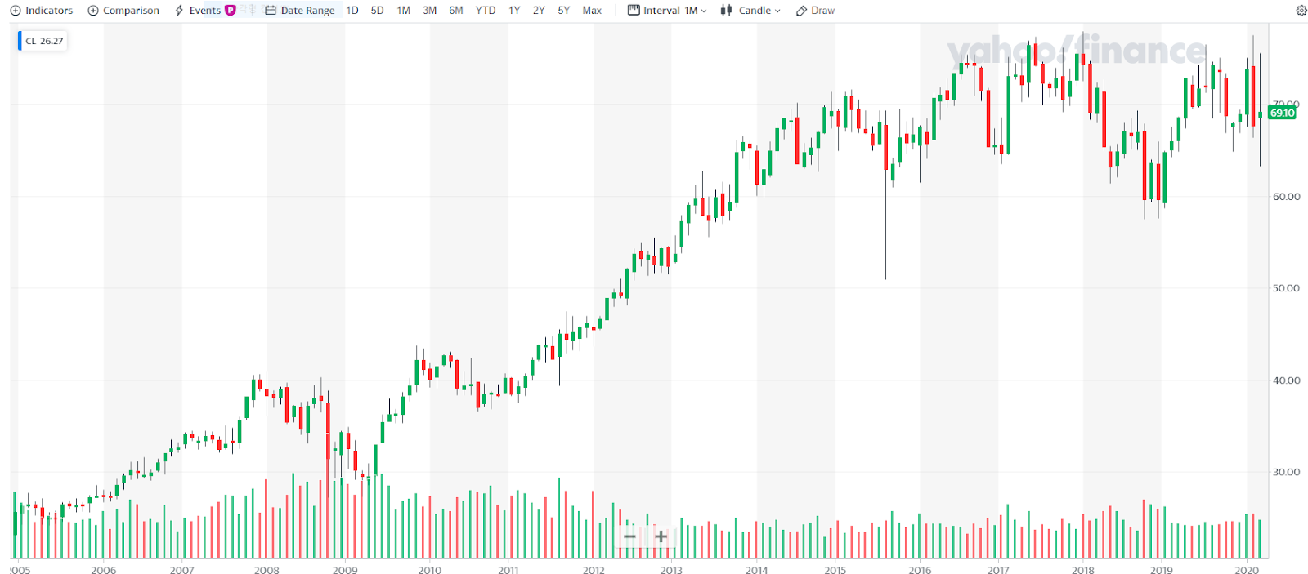The image size is (1308, 574).
Task: Select the 1M range
Action: pyautogui.click(x=404, y=11)
